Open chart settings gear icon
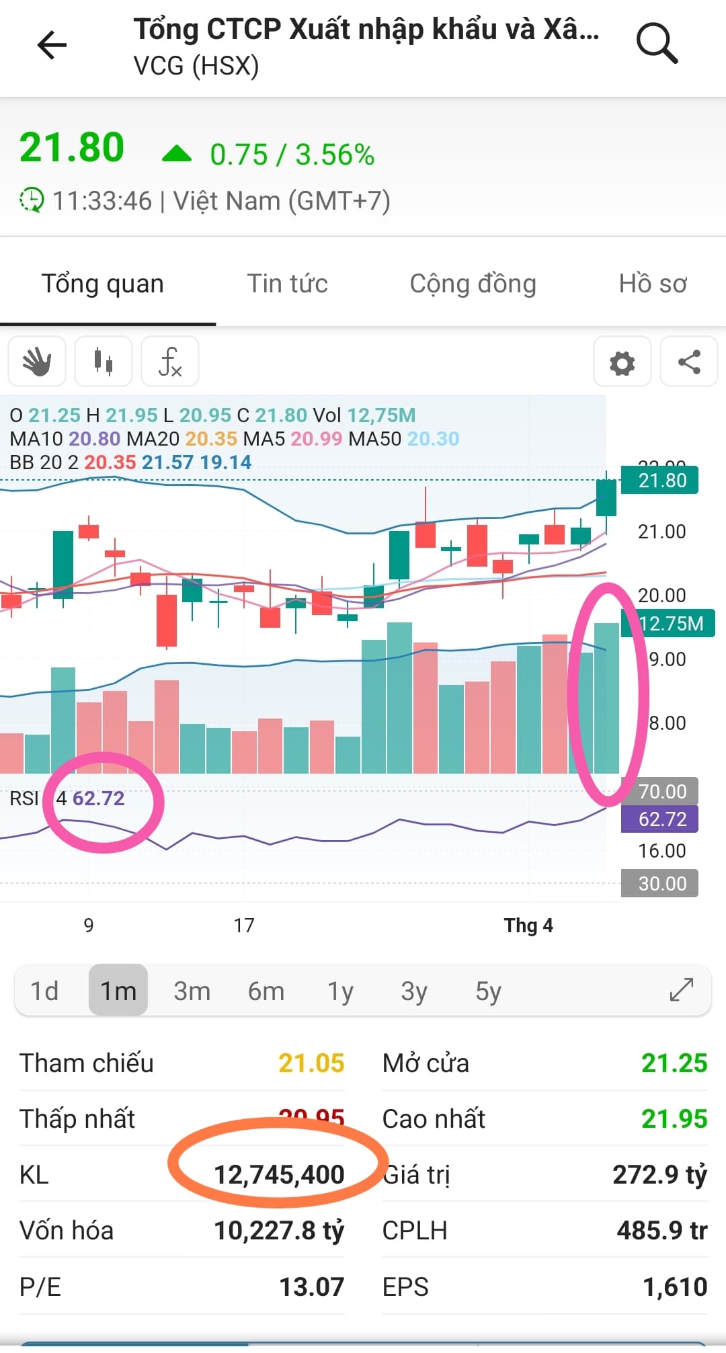This screenshot has width=726, height=1353. pos(622,363)
